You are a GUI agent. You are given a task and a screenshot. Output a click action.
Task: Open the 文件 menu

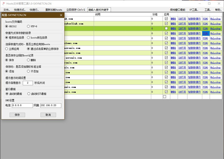tap(7, 9)
